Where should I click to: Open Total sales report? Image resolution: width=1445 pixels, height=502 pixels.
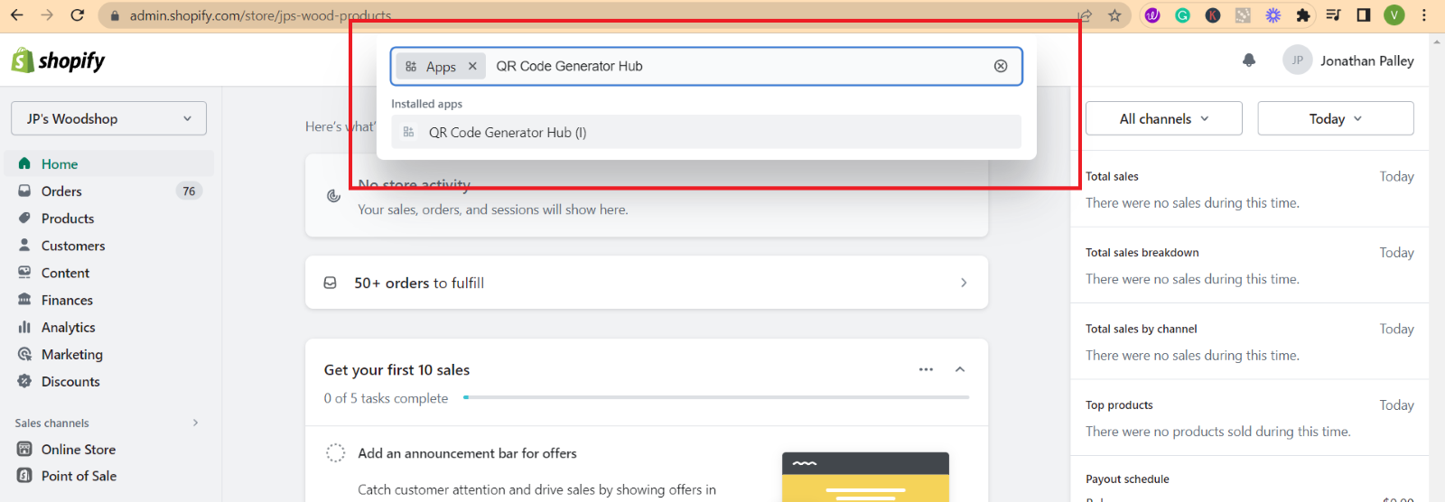coord(1112,176)
